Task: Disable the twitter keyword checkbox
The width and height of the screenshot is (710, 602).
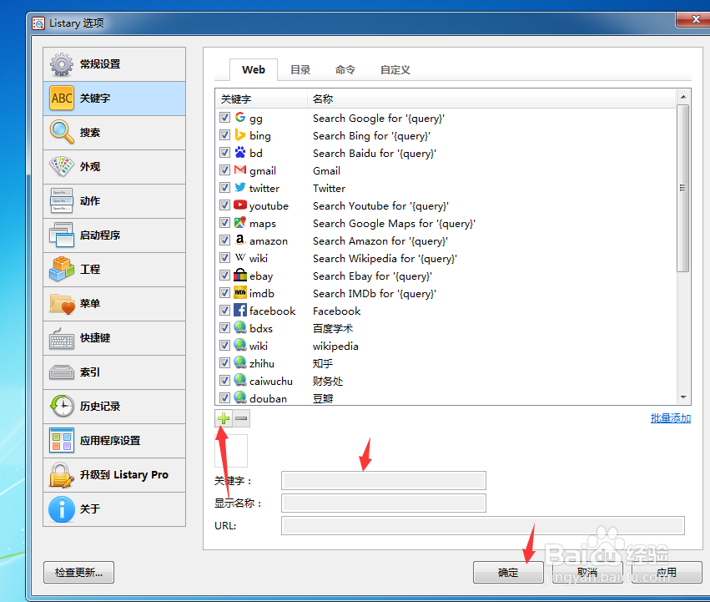Action: coord(224,188)
